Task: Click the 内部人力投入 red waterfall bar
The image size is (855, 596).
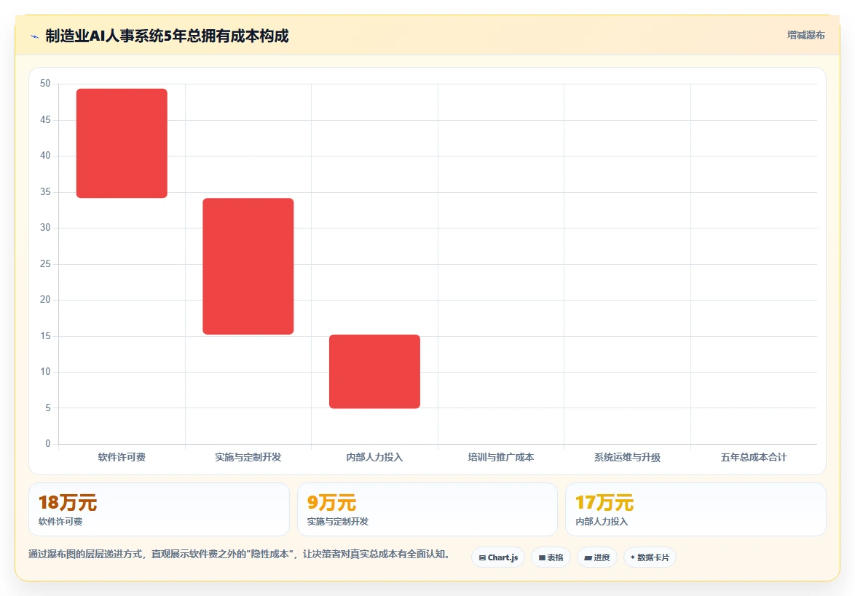Action: click(374, 372)
